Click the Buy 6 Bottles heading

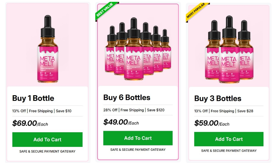[127, 97]
